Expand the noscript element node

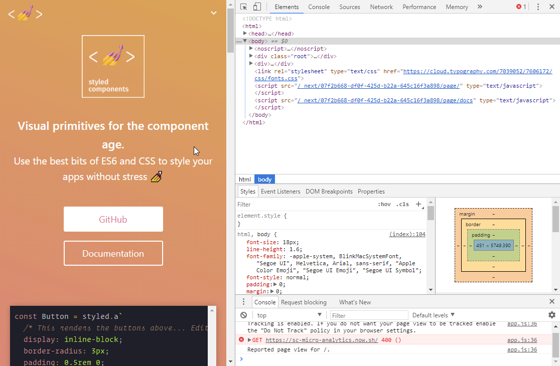(251, 49)
